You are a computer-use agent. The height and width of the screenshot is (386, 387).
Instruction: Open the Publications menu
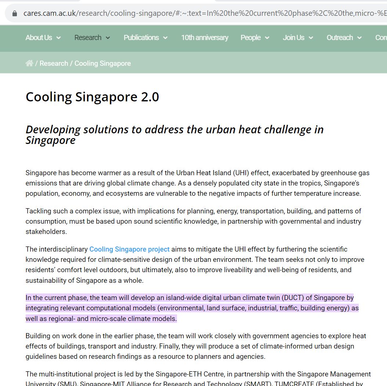[141, 37]
